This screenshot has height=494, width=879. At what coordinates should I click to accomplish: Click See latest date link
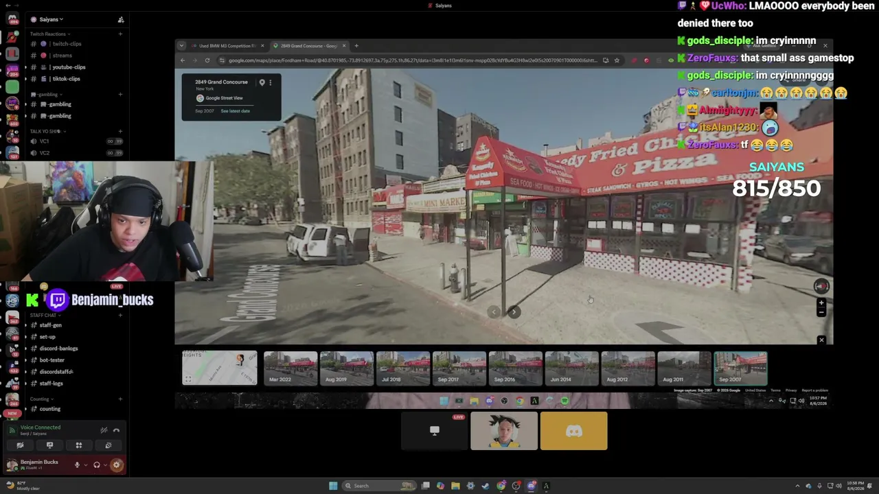coord(235,111)
